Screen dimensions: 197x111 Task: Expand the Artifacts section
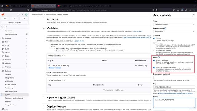click(x=44, y=19)
